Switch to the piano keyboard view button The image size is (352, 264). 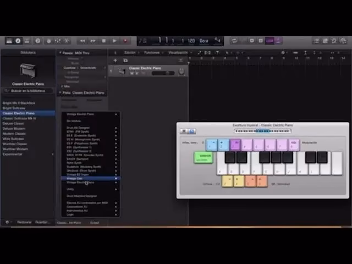click(184, 131)
